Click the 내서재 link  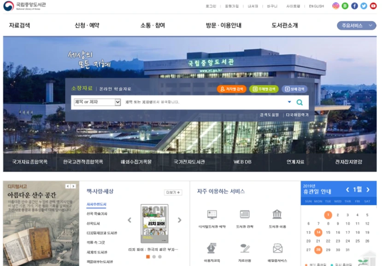click(253, 6)
